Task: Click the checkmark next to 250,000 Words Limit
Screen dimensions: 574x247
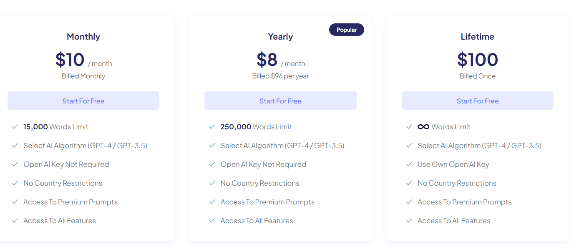Action: pos(212,126)
